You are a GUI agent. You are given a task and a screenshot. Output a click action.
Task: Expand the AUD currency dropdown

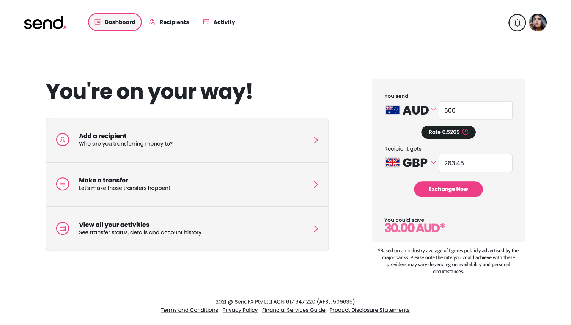433,110
